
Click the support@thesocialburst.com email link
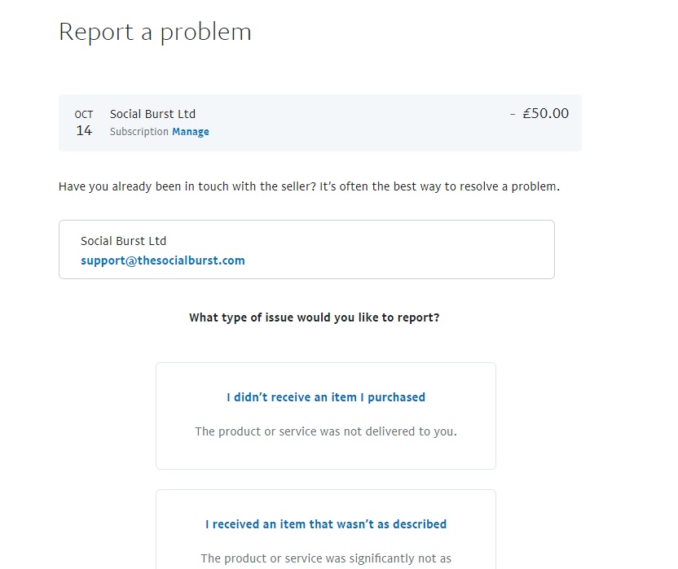163,261
